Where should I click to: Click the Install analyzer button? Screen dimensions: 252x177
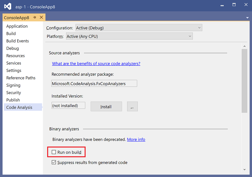[106, 107]
